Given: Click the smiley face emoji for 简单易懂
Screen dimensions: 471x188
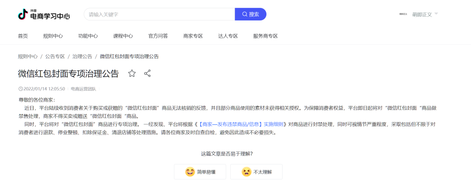Looking at the screenshot, I should (190, 172).
